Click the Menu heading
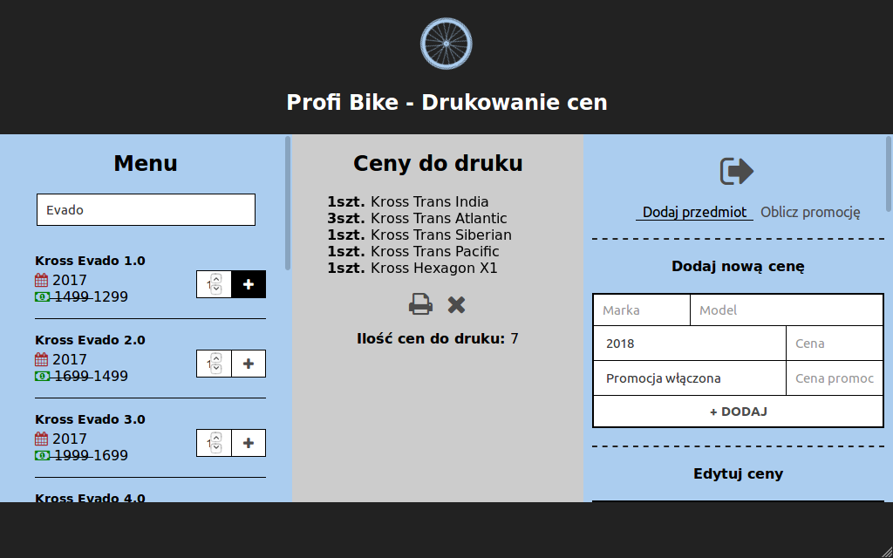Screen dimensions: 893x558 point(146,163)
